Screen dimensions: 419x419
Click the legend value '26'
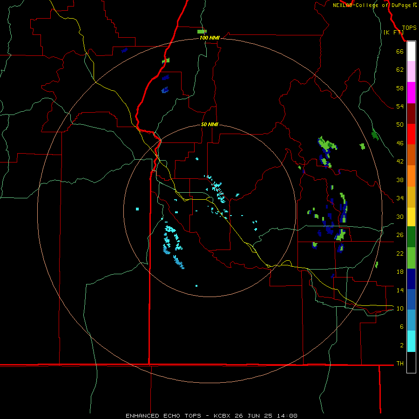tap(400, 235)
